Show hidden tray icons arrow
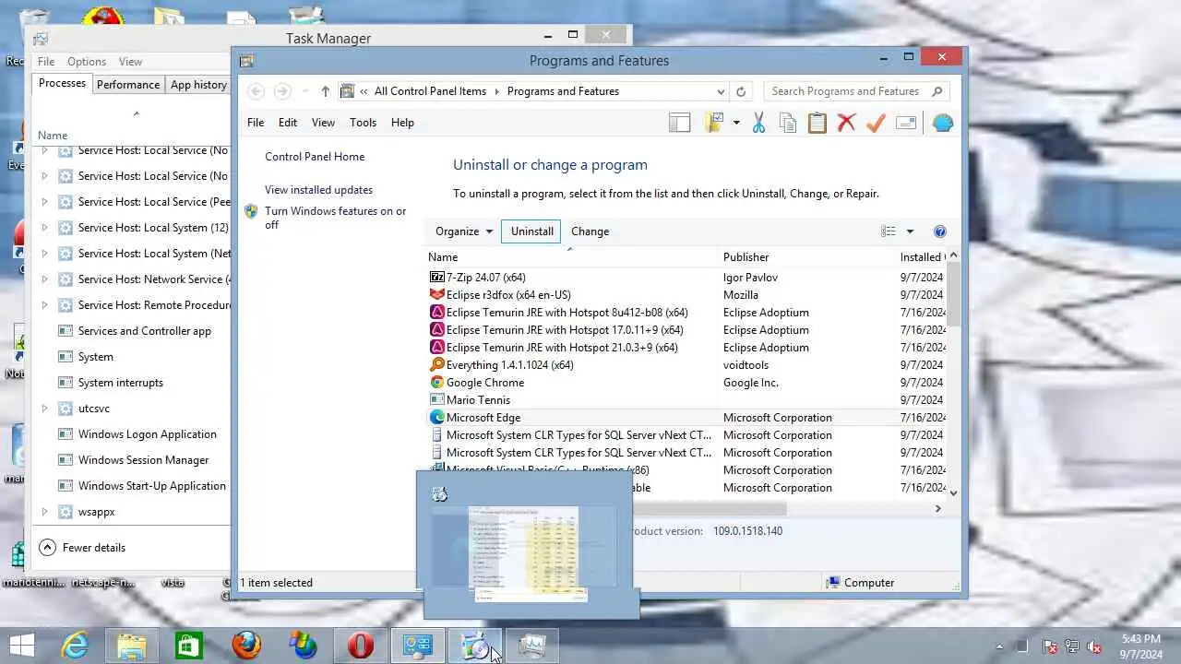Image resolution: width=1181 pixels, height=664 pixels. point(999,647)
